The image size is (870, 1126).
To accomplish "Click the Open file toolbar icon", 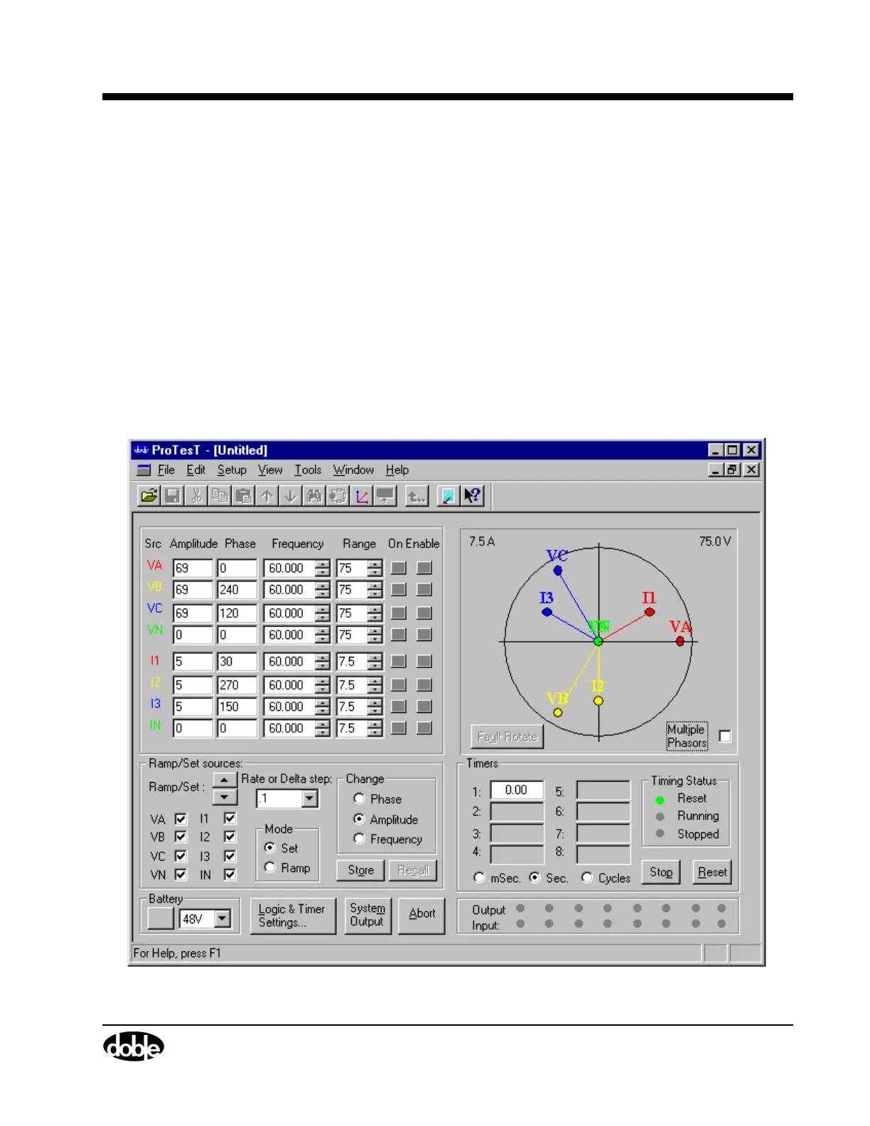I will (149, 495).
